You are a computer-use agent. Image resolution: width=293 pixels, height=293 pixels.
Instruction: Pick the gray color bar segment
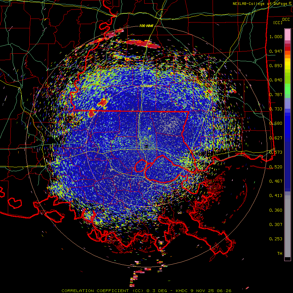pos(287,226)
